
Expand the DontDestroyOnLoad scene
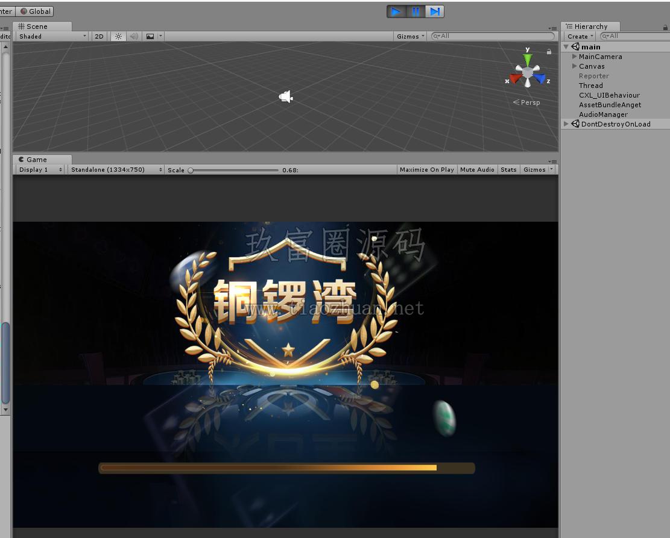point(566,124)
